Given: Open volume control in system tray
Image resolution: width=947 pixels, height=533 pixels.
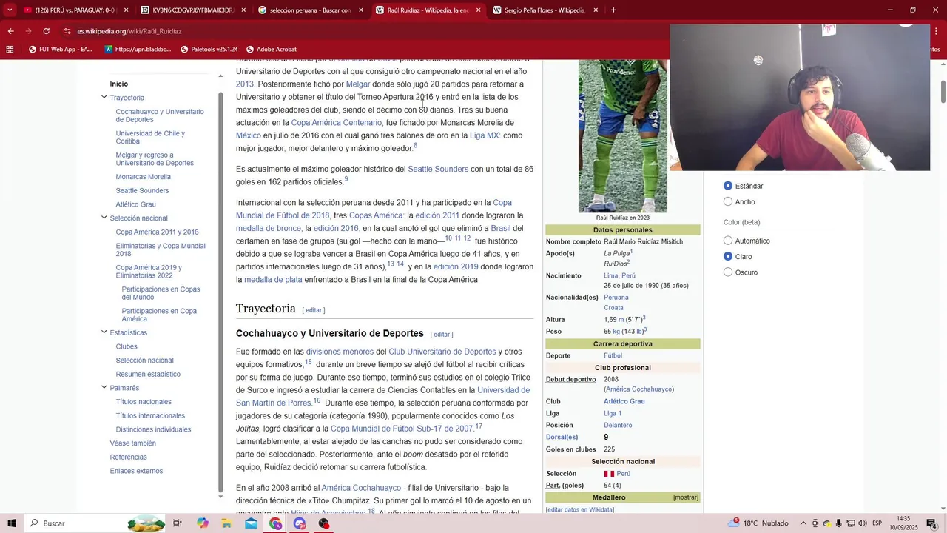Looking at the screenshot, I should (863, 523).
